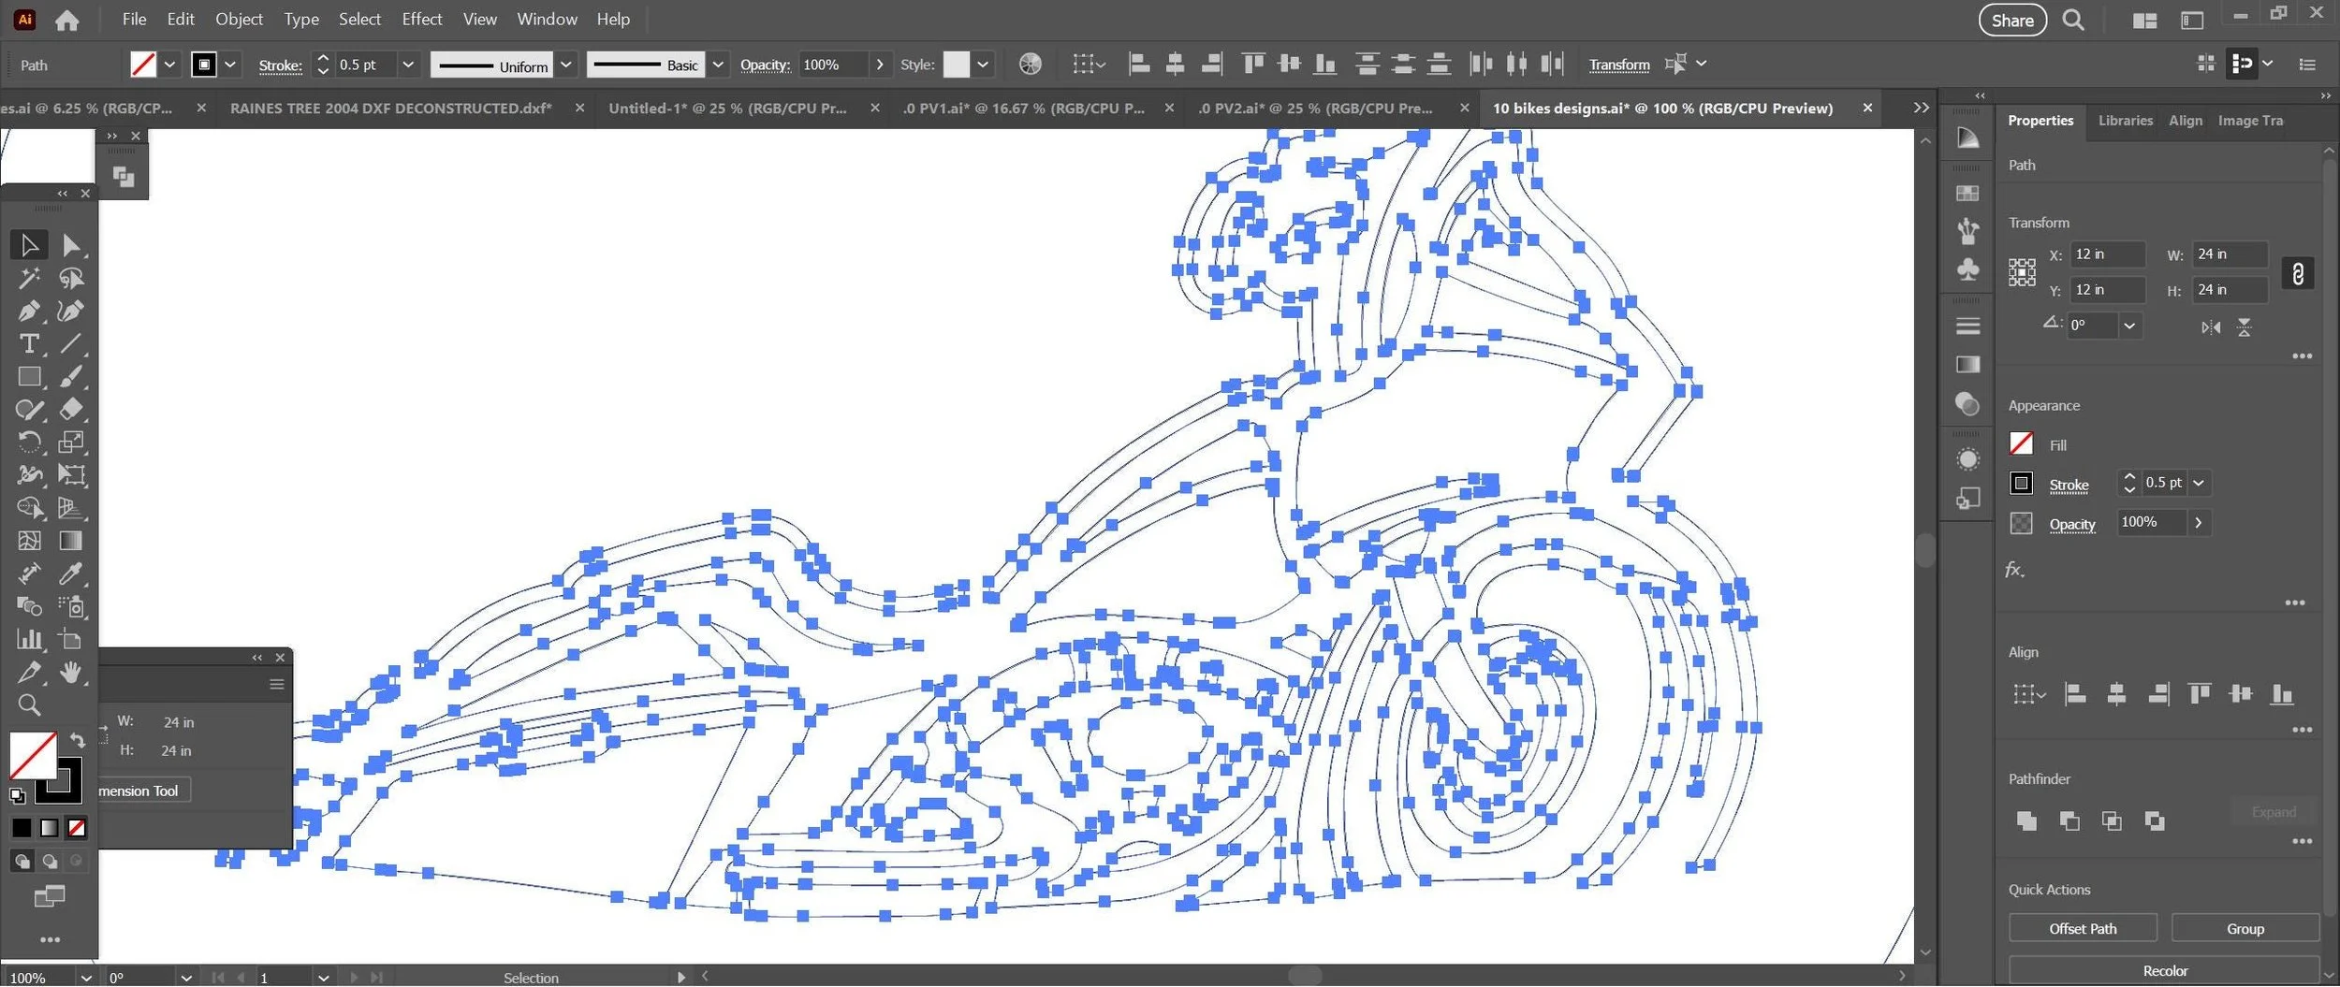Open the rotation angle dropdown in Transform
The height and width of the screenshot is (987, 2340).
(x=2129, y=326)
